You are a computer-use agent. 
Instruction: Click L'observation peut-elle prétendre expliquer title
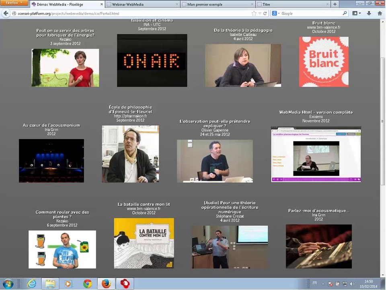pos(215,124)
